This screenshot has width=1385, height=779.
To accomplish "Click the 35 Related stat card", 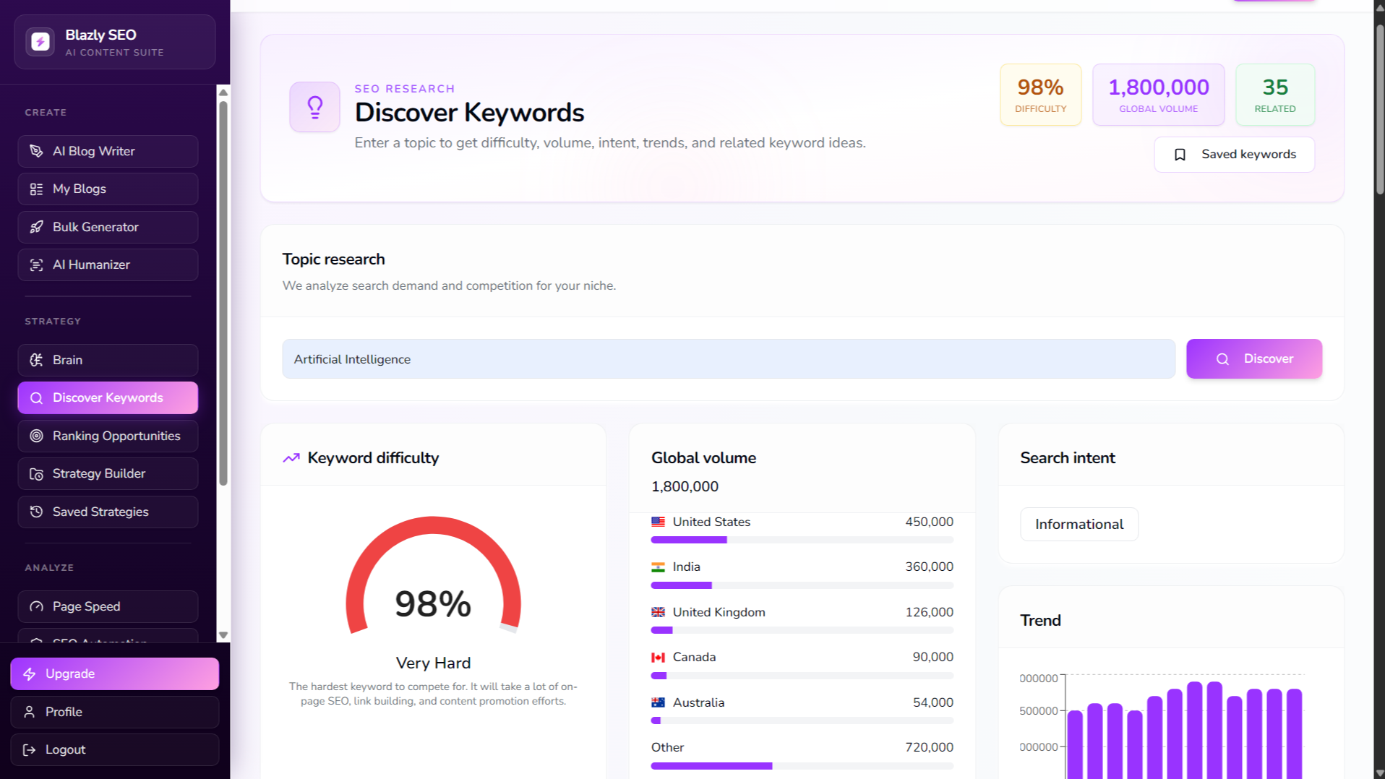I will point(1275,95).
